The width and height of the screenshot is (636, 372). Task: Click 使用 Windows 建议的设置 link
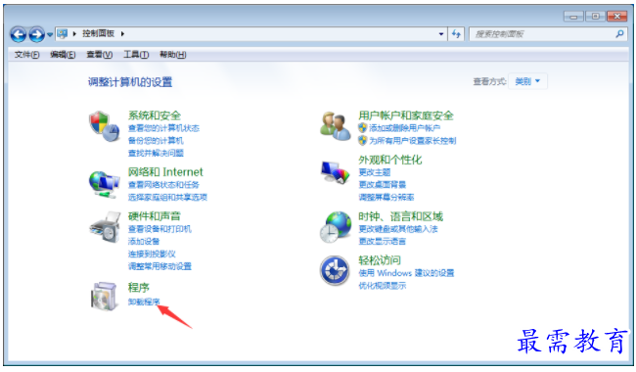pos(406,273)
